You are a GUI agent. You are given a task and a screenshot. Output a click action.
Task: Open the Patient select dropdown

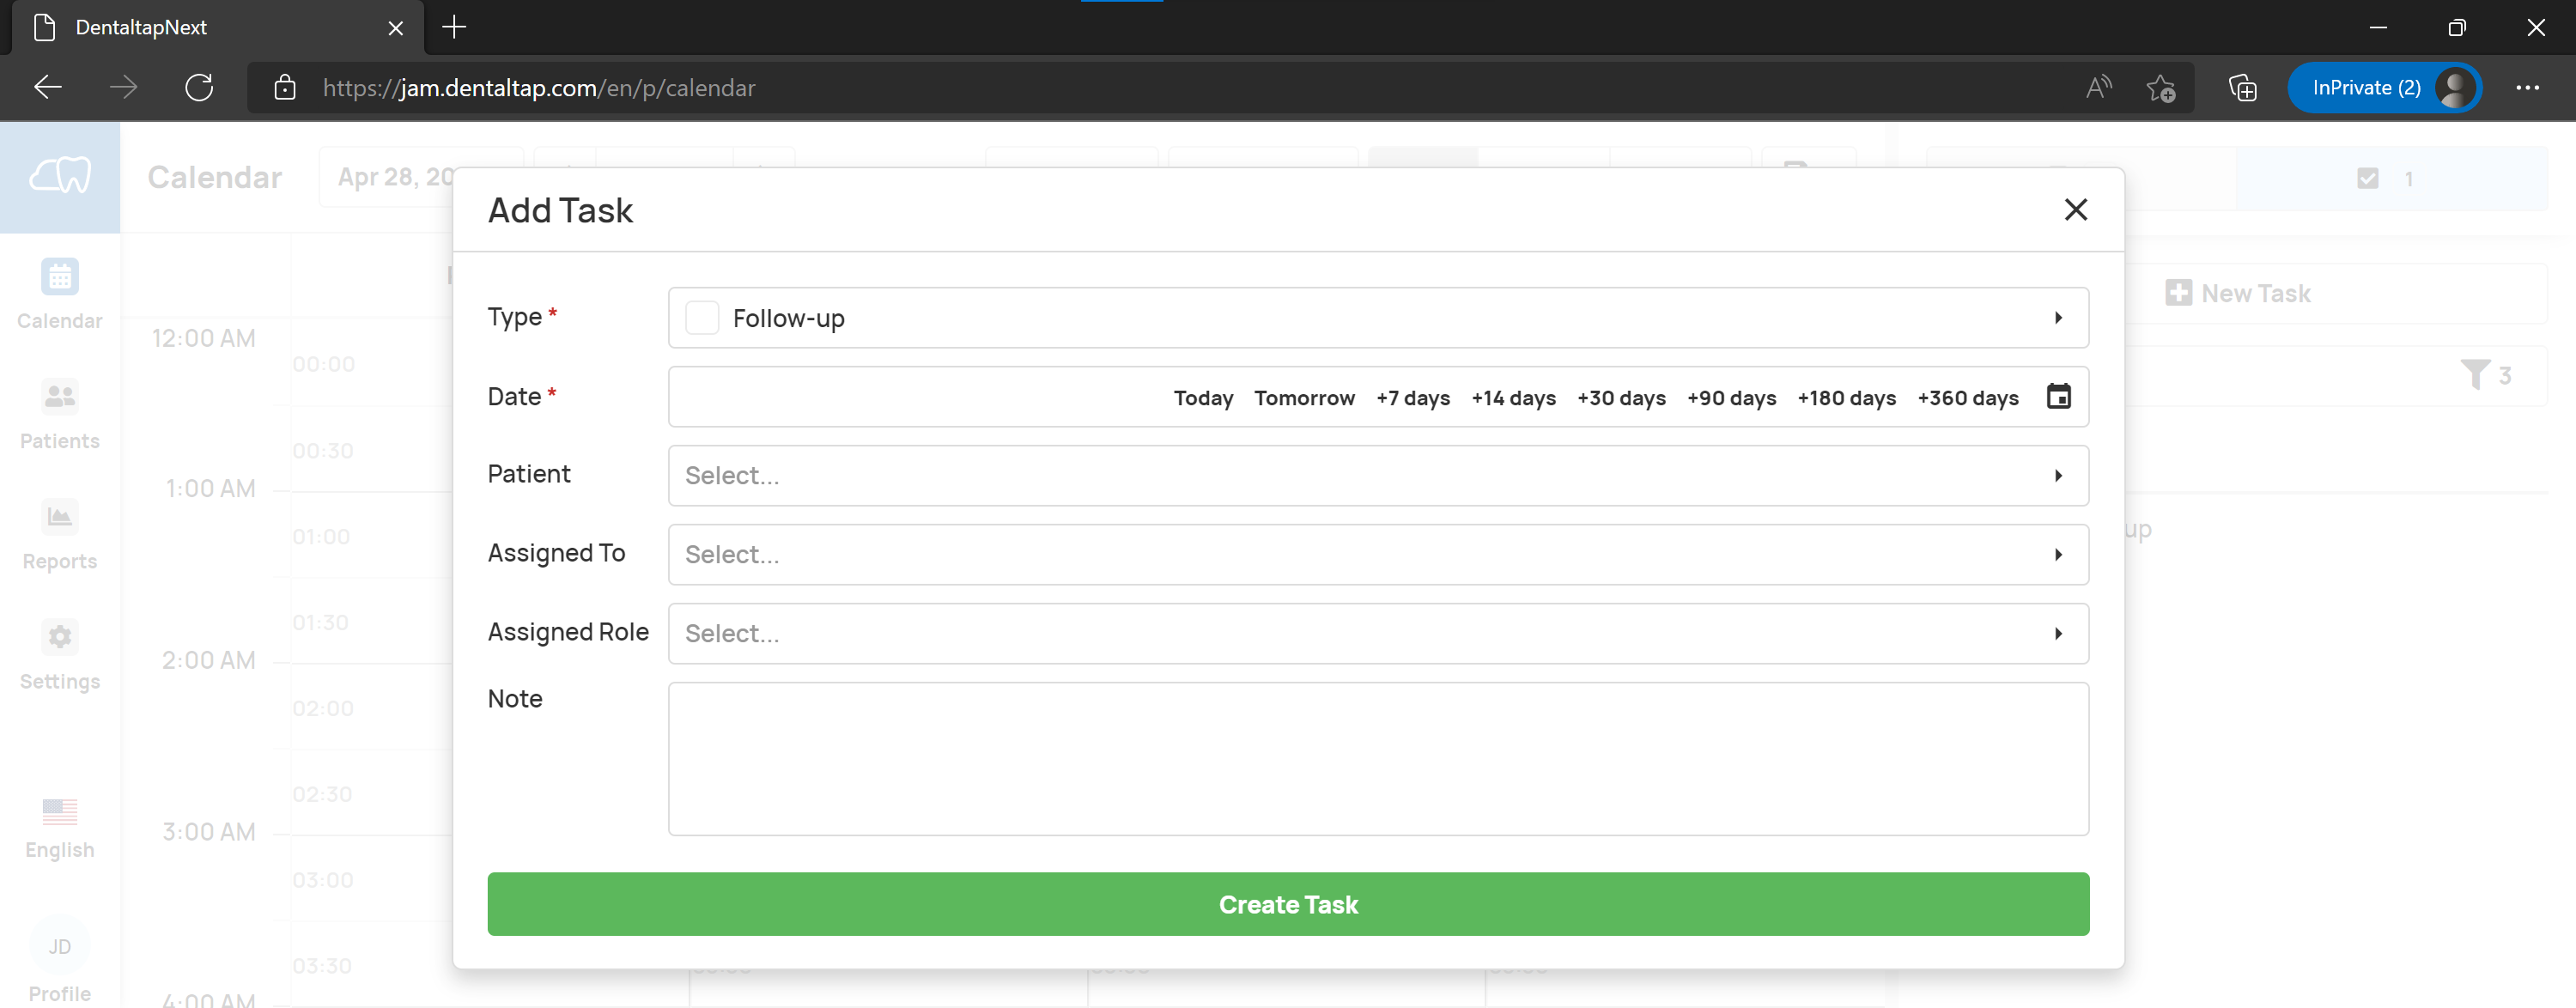click(1378, 475)
